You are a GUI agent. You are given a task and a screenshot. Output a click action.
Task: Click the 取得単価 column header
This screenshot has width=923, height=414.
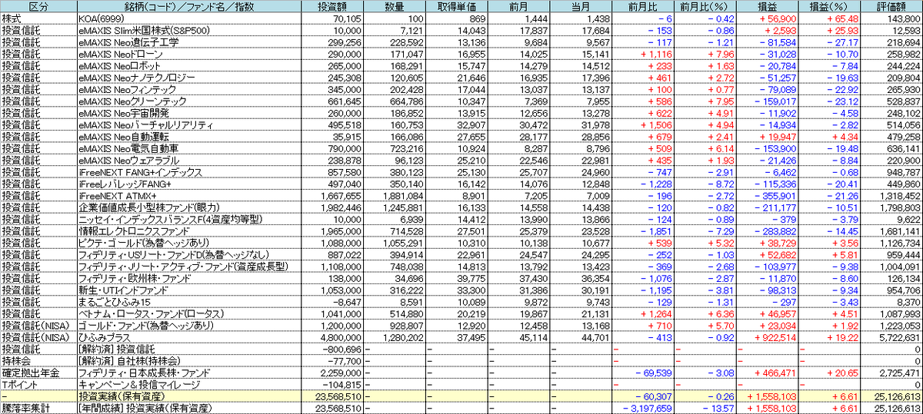click(457, 5)
